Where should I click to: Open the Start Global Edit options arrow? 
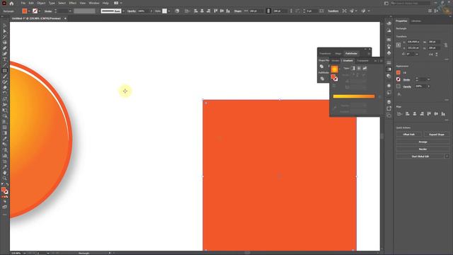tap(447, 156)
